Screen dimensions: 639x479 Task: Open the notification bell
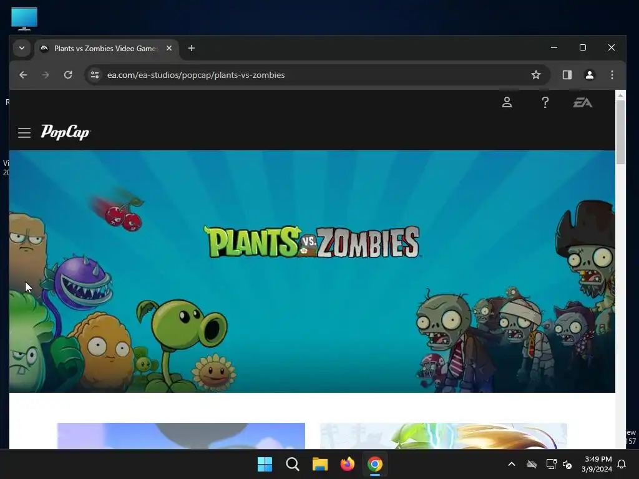tap(622, 464)
